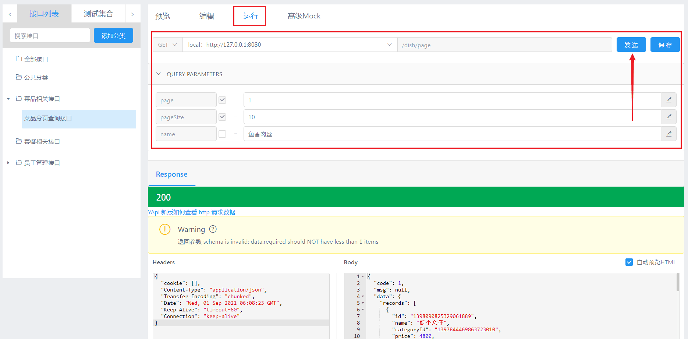Toggle the 自动预览HTML checkbox
Image resolution: width=688 pixels, height=339 pixels.
tap(629, 262)
